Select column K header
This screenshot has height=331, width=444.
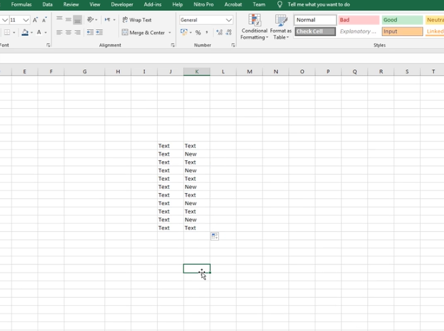[x=197, y=71]
